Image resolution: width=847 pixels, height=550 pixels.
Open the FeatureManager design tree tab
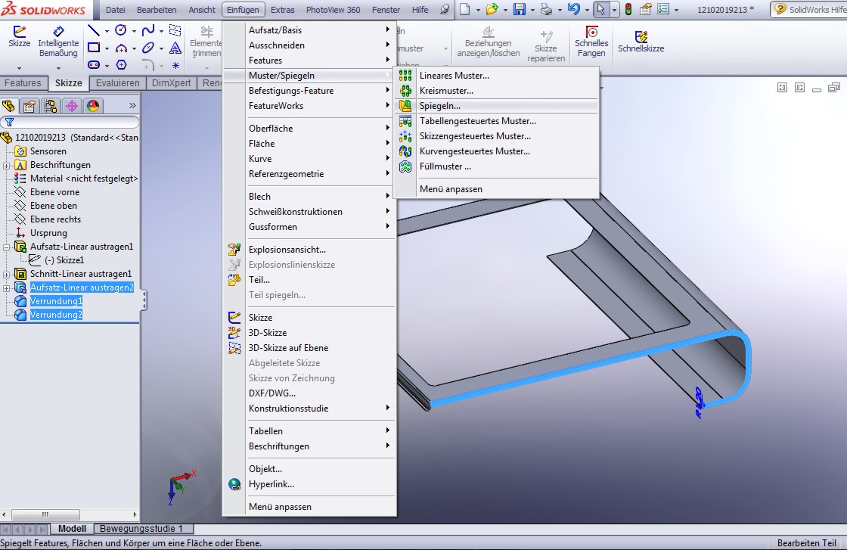pos(8,105)
